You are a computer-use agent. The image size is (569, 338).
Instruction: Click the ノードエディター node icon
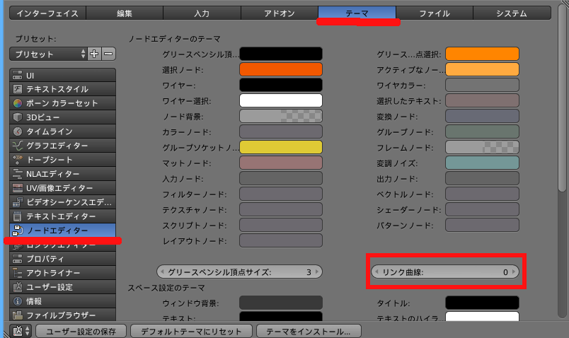pos(17,231)
